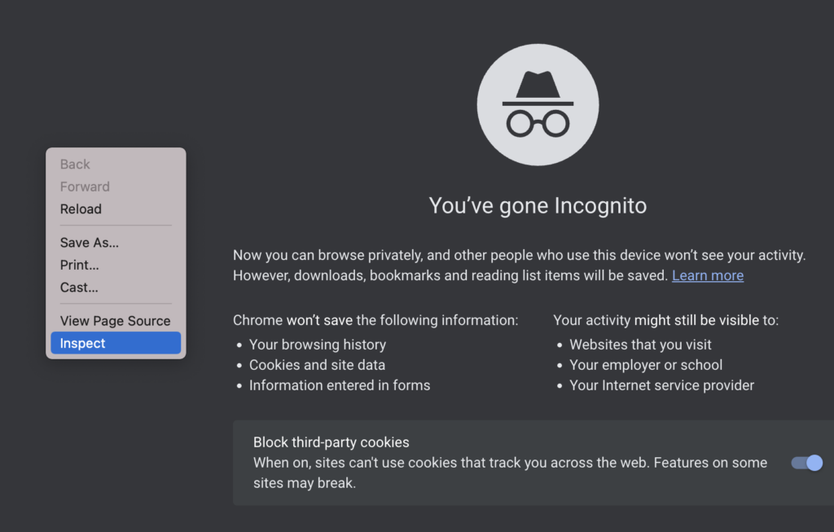Click the Your browsing history bullet item

click(318, 345)
